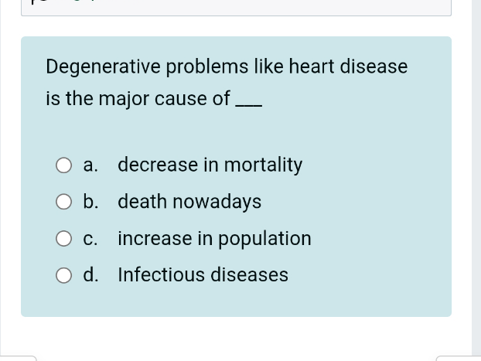Click the partial button at bottom left

pyautogui.click(x=19, y=358)
